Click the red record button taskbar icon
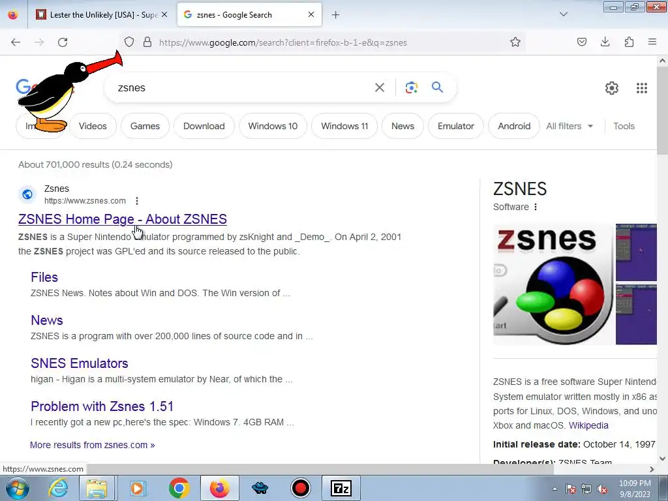This screenshot has width=668, height=501. (x=301, y=488)
